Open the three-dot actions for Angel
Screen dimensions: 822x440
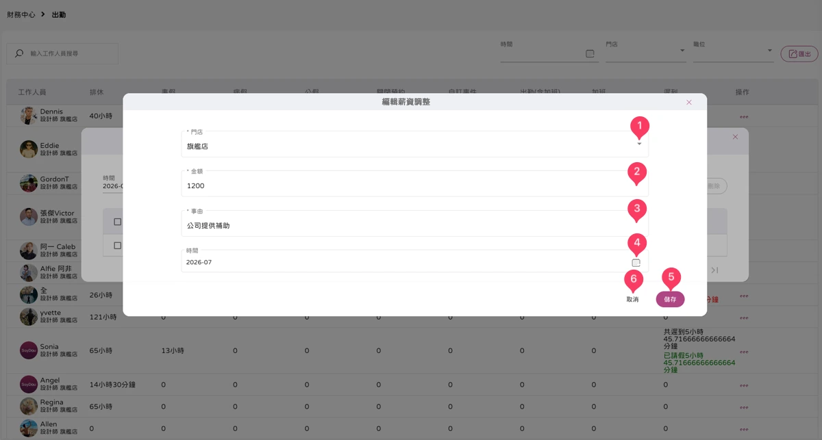(x=744, y=385)
